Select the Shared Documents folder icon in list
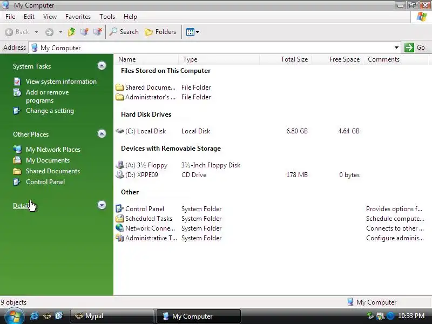The height and width of the screenshot is (324, 432). tap(119, 87)
